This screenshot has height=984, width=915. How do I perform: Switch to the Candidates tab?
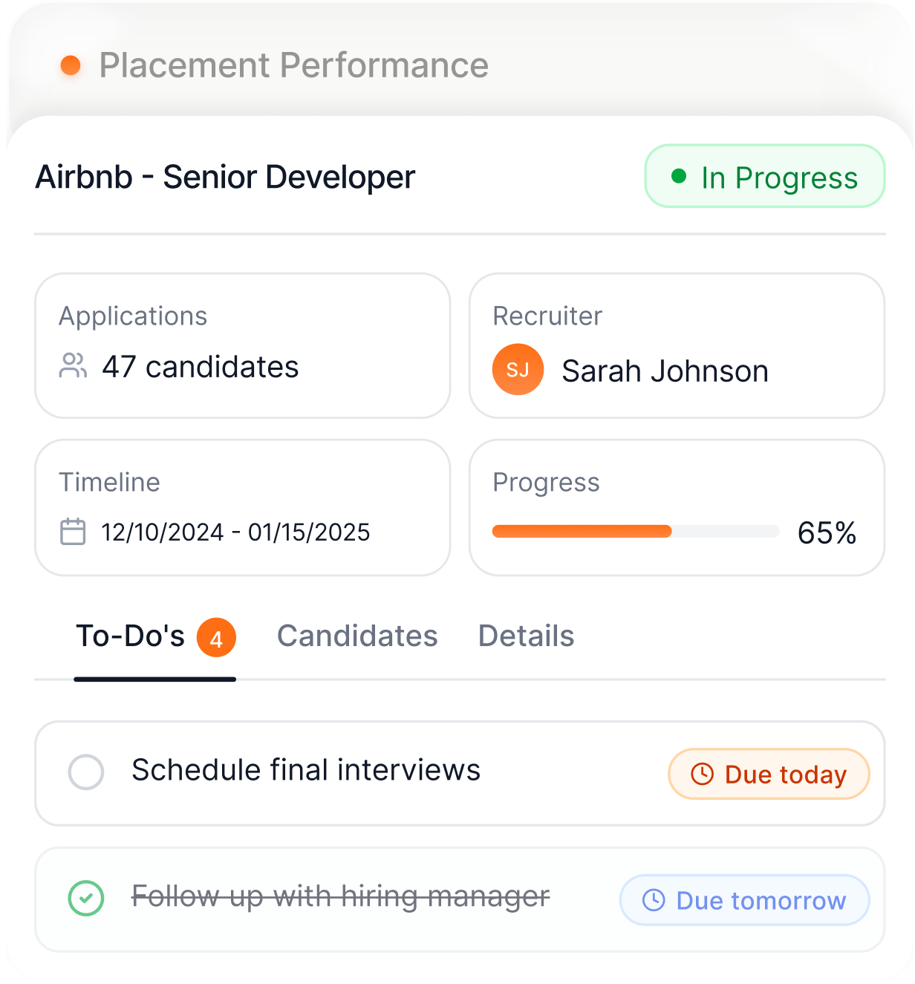pyautogui.click(x=357, y=636)
